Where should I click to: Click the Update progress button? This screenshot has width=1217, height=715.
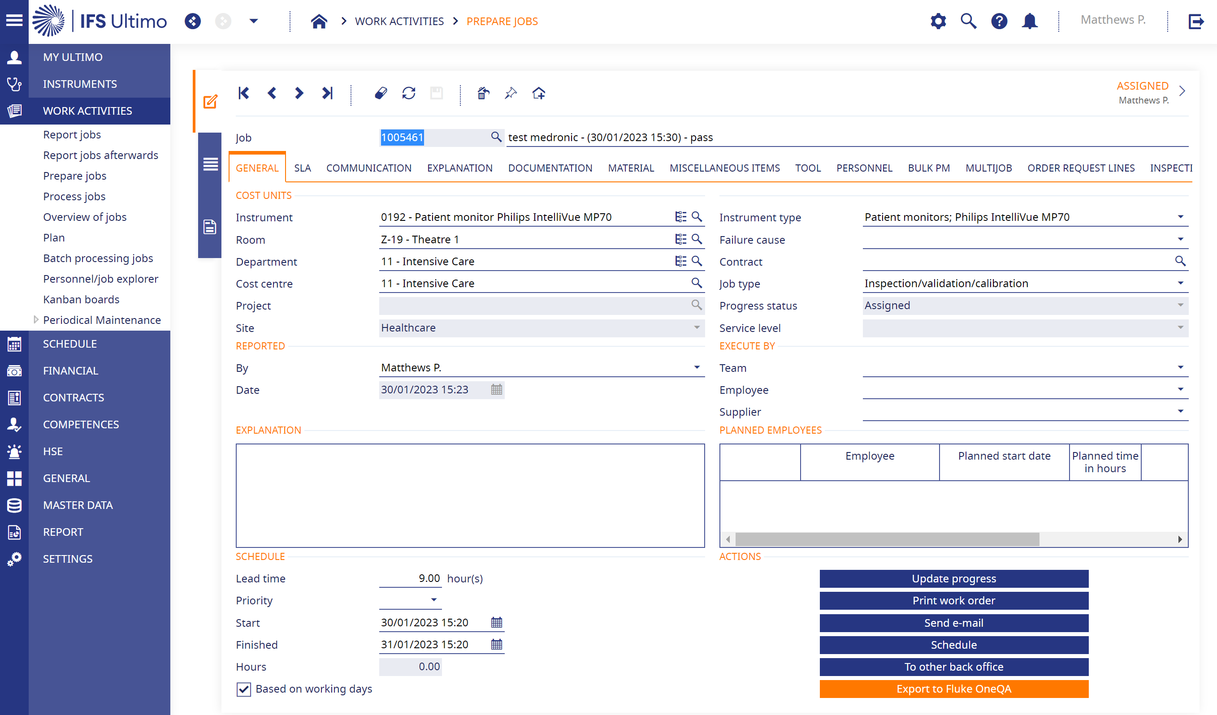[x=953, y=578]
